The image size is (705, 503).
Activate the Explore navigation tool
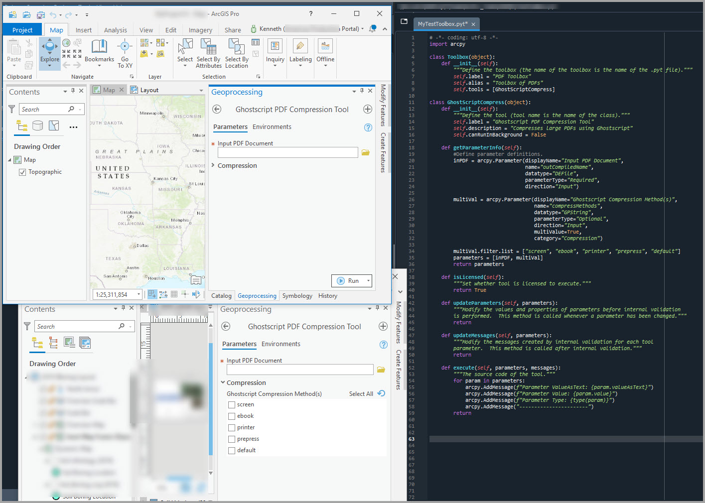coord(49,51)
